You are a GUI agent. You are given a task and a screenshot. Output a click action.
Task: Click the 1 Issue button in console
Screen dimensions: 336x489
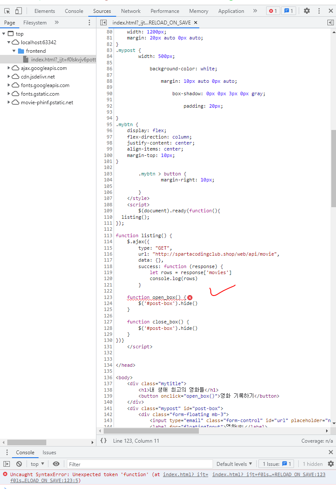click(x=277, y=464)
